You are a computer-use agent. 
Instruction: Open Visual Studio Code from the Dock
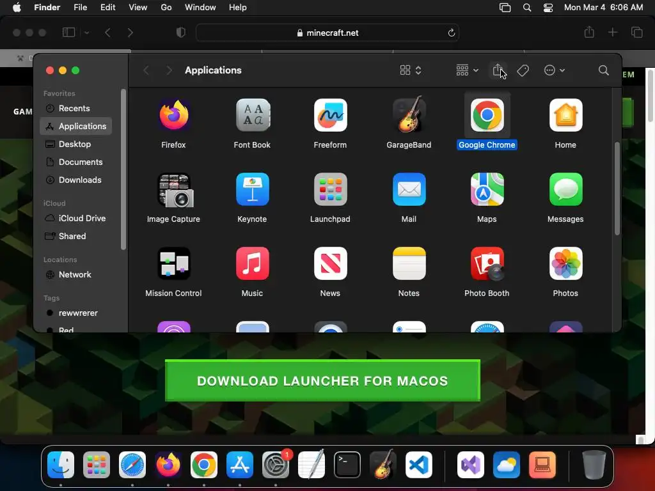418,465
